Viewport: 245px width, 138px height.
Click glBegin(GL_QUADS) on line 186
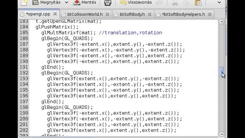[67, 38]
